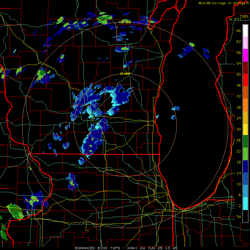Click the "6" legend value
The image size is (250, 250).
240,195
